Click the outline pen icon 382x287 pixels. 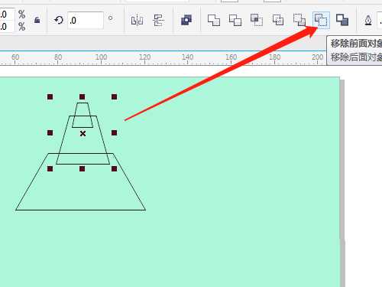pos(368,20)
